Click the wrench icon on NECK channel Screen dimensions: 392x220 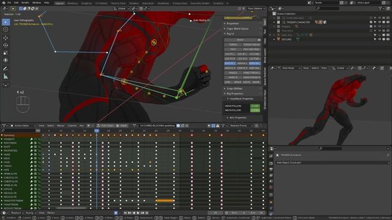31,158
